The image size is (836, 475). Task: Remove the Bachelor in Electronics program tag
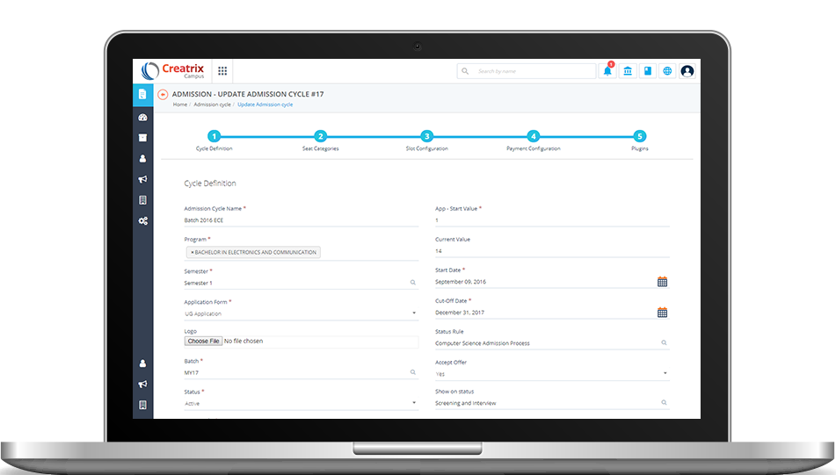tap(193, 252)
